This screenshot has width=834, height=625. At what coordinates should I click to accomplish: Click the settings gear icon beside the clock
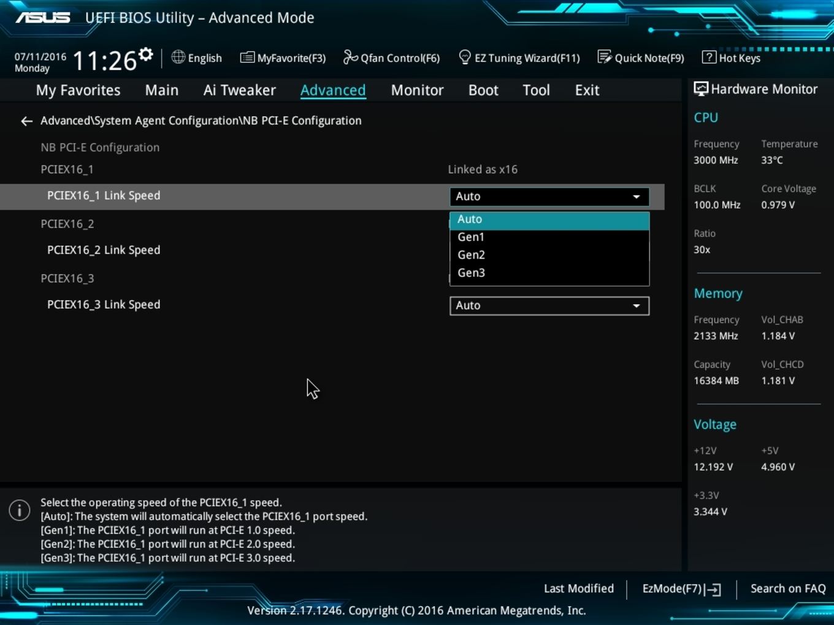[145, 55]
